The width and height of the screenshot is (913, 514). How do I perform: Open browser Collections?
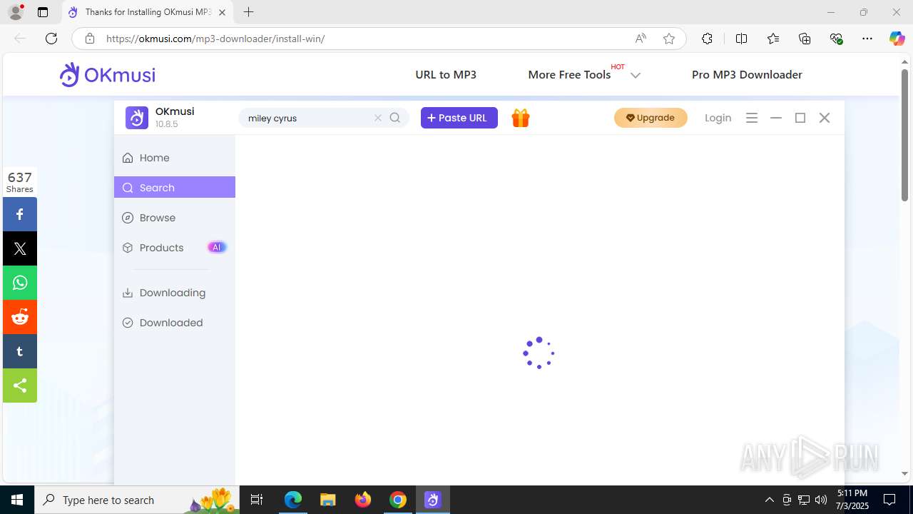tap(805, 39)
